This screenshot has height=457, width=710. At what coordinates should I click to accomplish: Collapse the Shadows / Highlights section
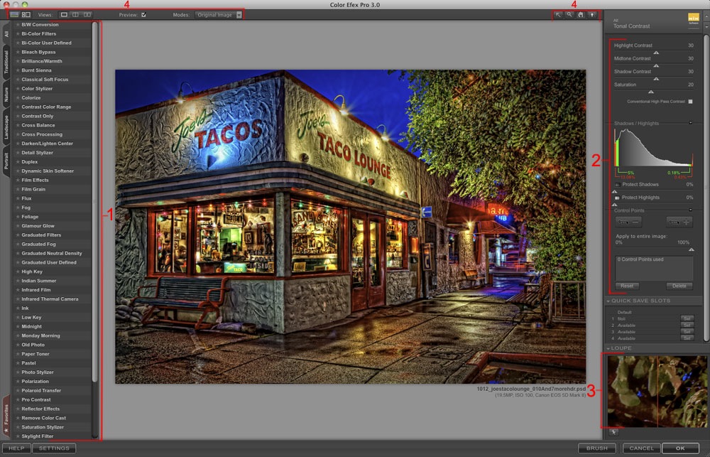pyautogui.click(x=691, y=123)
